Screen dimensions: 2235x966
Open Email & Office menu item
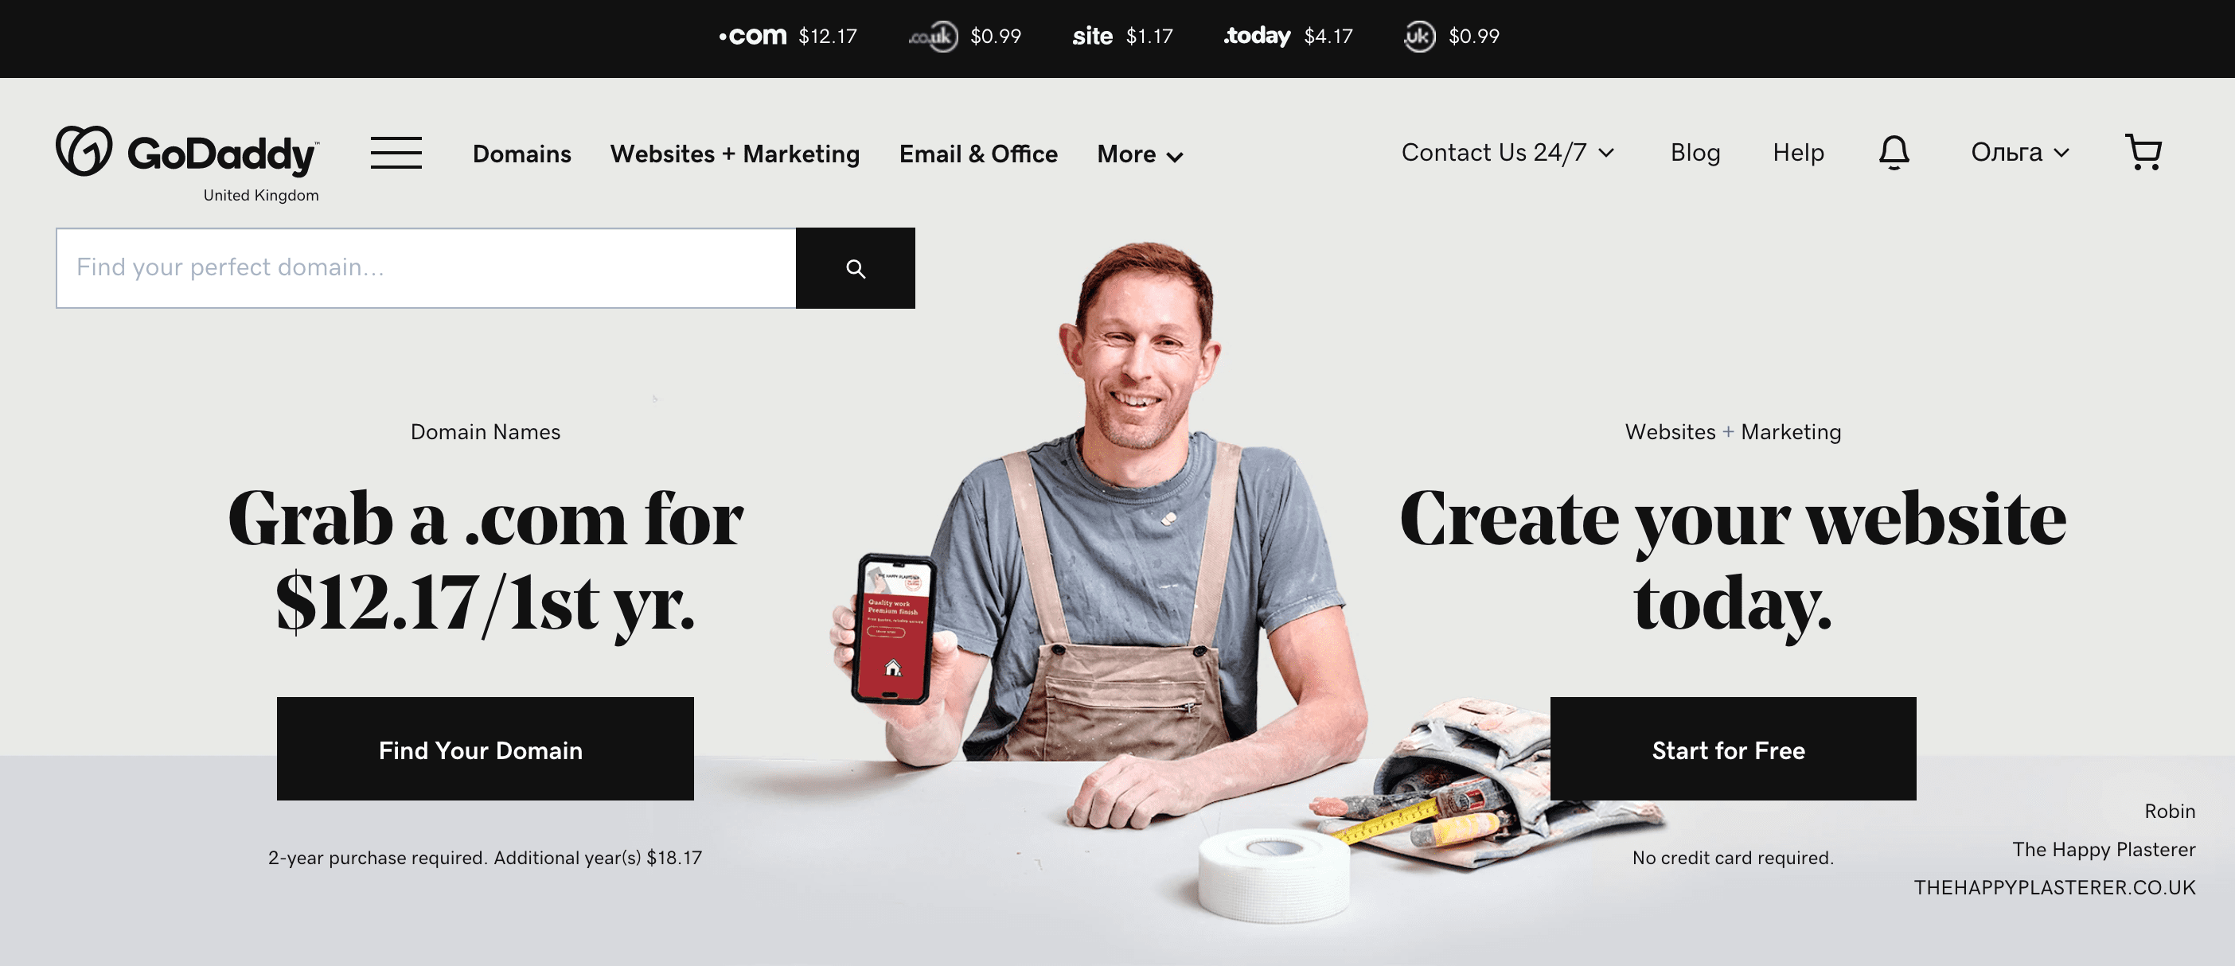[x=979, y=154]
